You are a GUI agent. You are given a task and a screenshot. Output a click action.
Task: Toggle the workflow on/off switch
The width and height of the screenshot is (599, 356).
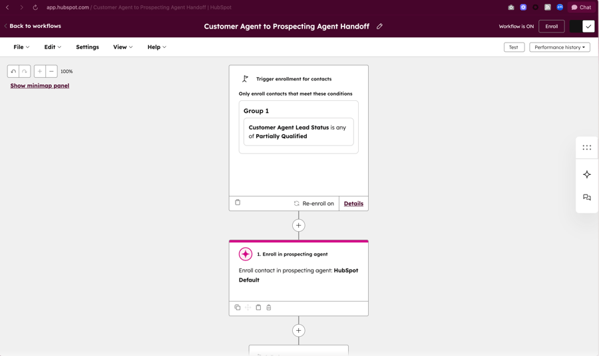tap(582, 27)
